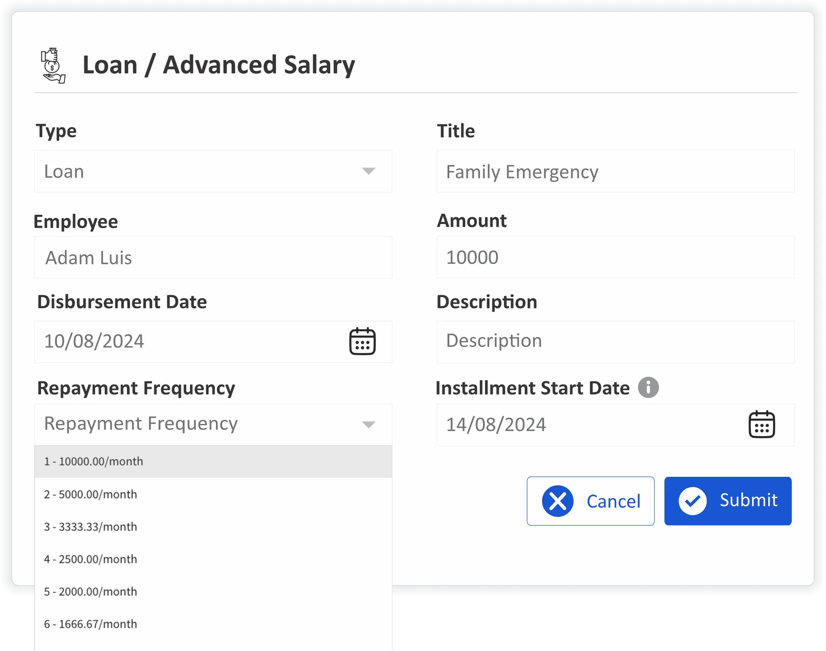Open the Installment Start Date calendar picker

pos(761,424)
